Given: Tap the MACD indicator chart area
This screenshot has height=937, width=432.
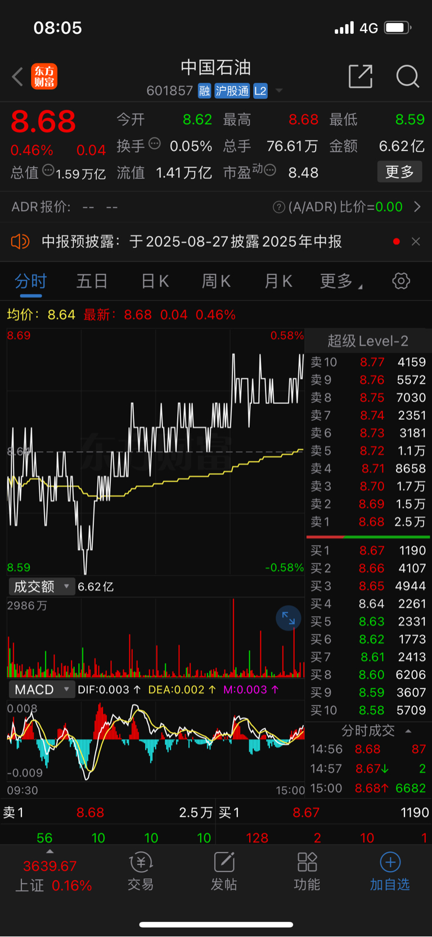Looking at the screenshot, I should tap(155, 740).
